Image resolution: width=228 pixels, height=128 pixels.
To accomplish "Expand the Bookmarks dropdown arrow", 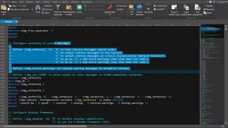I will tap(110, 15).
